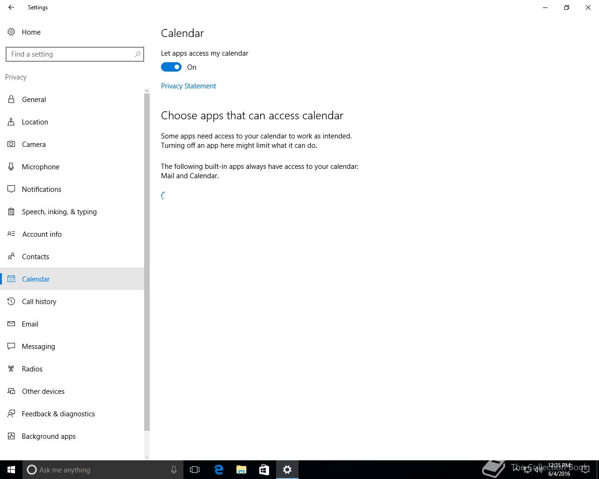Open Other devices settings
The image size is (599, 479).
tap(72, 391)
